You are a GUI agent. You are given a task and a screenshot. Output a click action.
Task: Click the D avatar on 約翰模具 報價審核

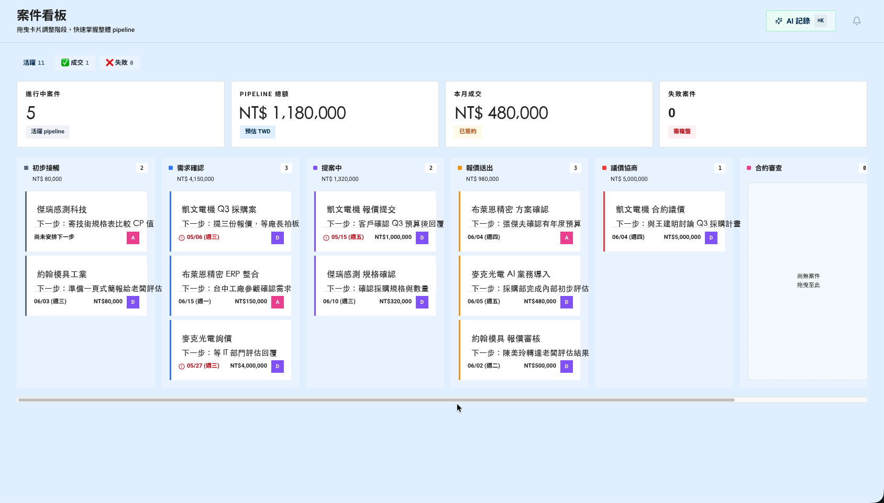[567, 367]
